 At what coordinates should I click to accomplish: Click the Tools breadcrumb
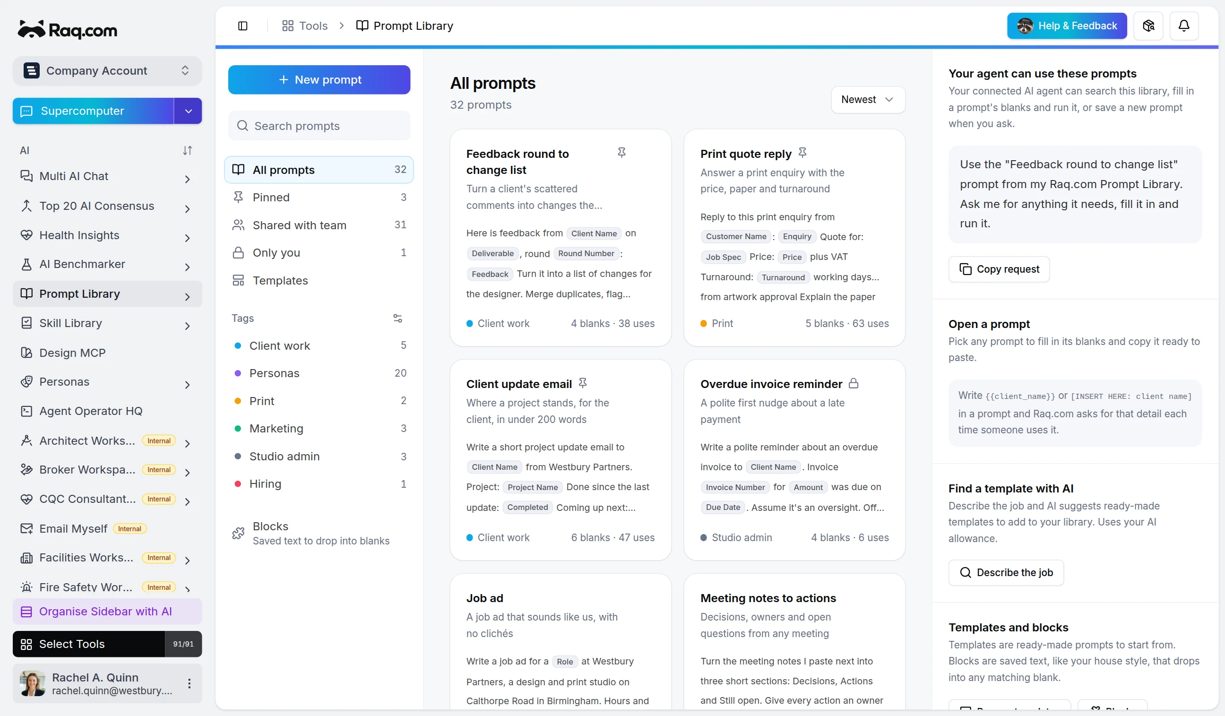pos(305,26)
